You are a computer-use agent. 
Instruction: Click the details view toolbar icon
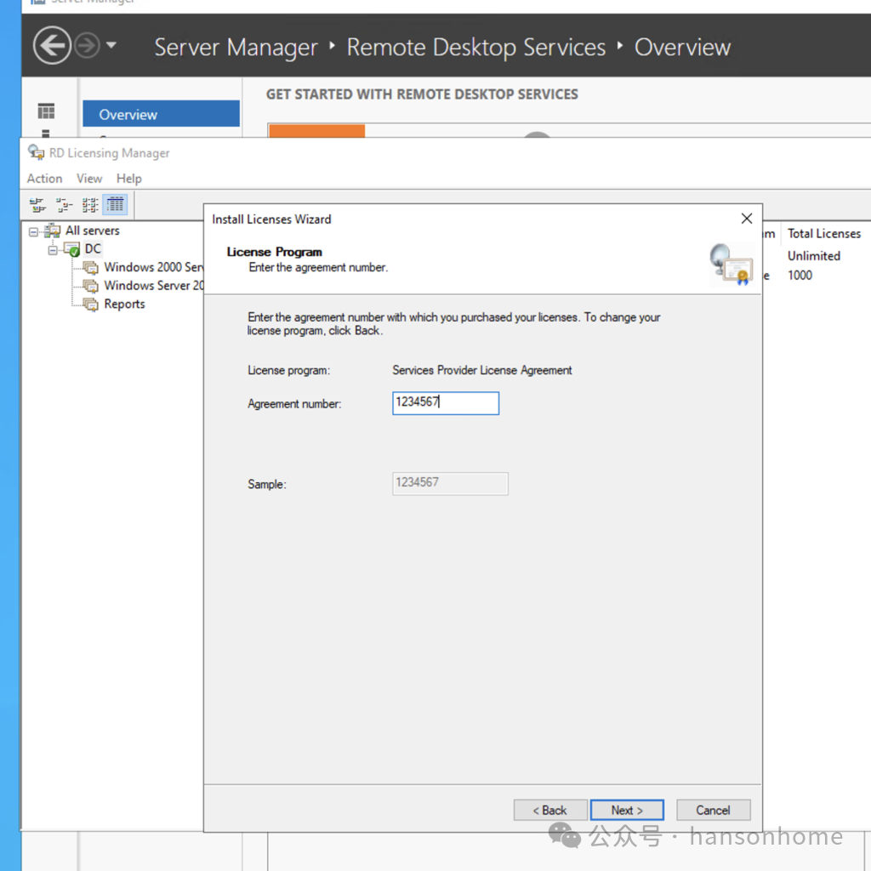(x=115, y=205)
